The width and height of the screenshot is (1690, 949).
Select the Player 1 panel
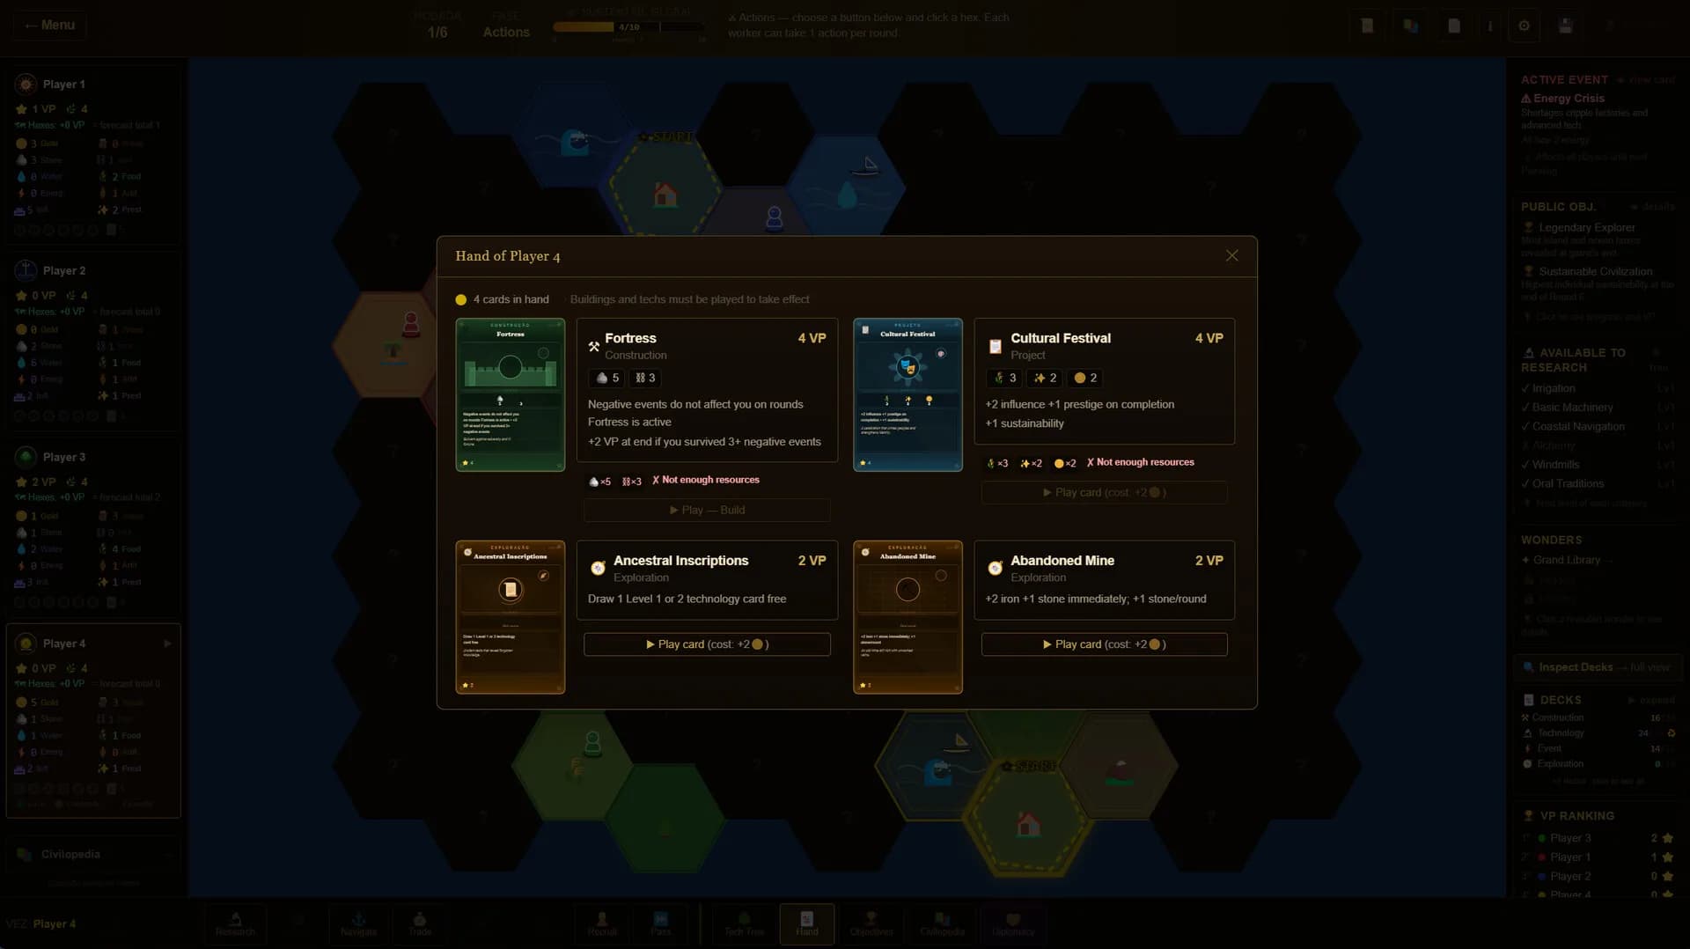pos(93,156)
